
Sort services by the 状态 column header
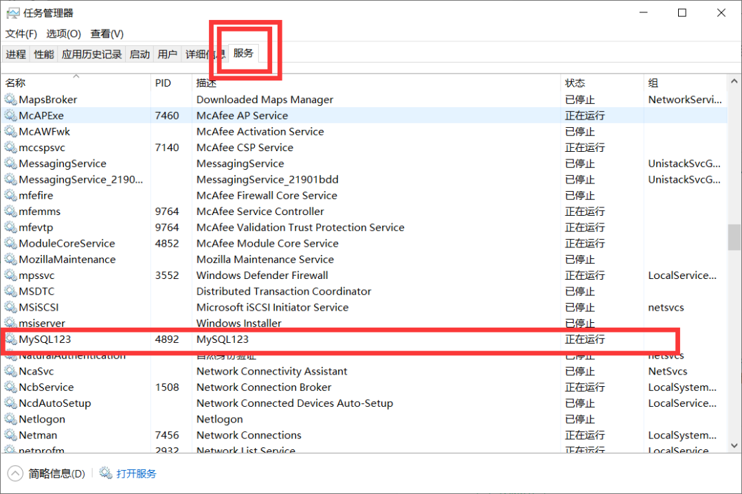[x=602, y=83]
